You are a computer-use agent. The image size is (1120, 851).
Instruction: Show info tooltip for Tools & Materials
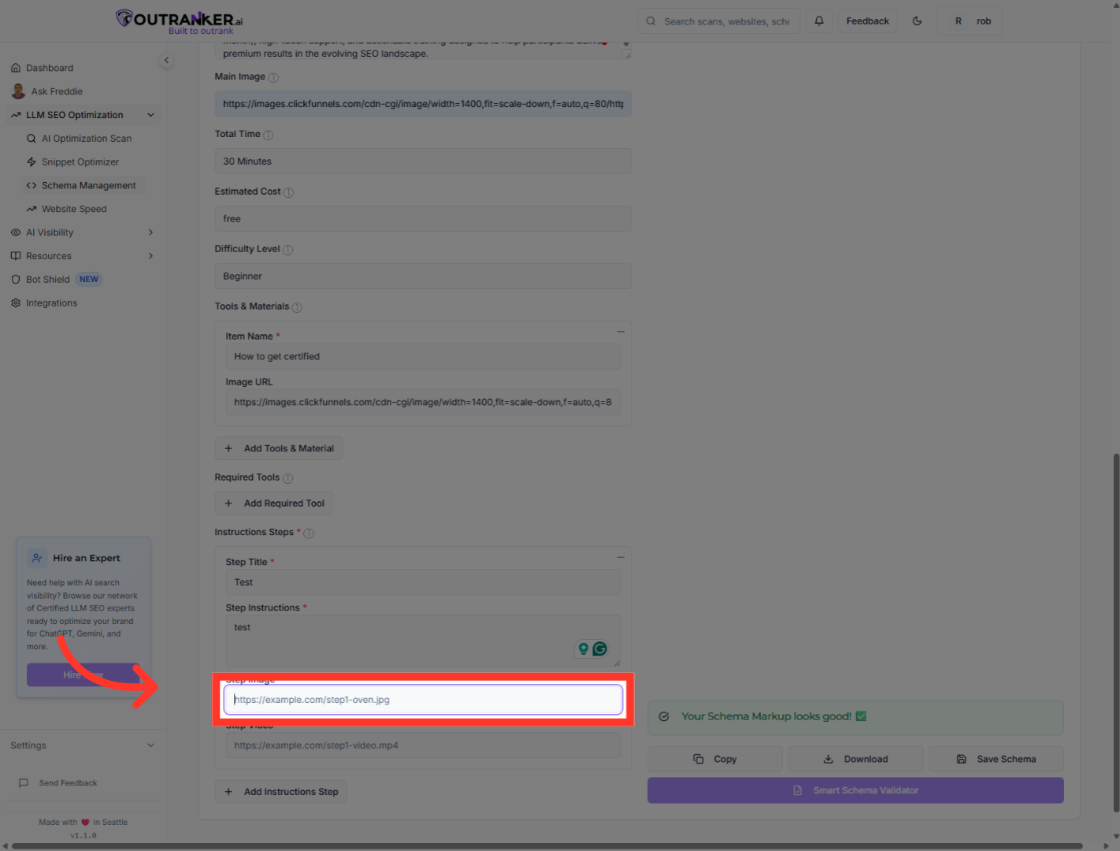tap(297, 307)
